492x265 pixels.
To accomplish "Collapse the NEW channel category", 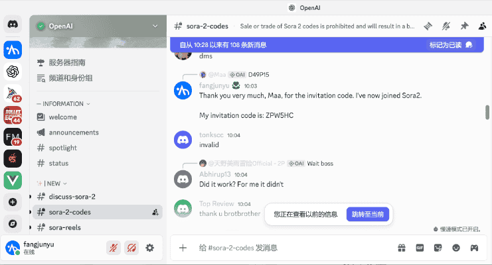I will click(52, 183).
